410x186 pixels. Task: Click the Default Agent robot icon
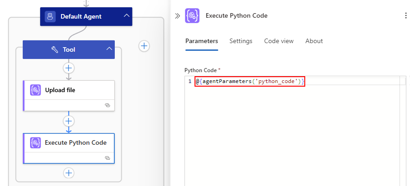[50, 16]
